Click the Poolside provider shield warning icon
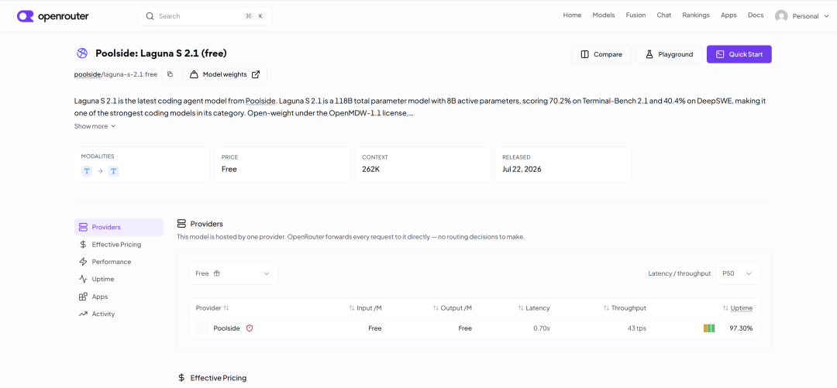This screenshot has width=837, height=388. (x=250, y=328)
